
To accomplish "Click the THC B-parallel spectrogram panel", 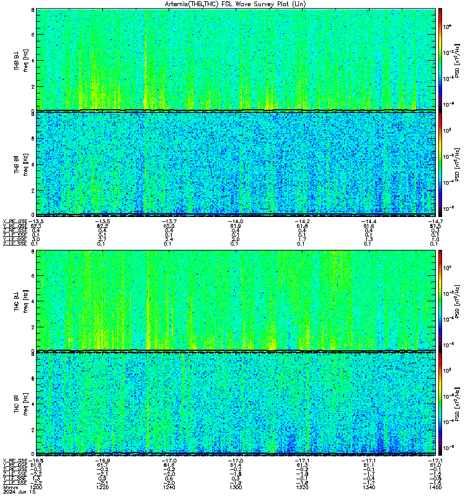I will [x=236, y=404].
